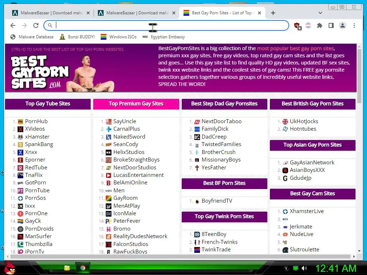
Task: Open a new tab with the plus button
Action: point(273,13)
